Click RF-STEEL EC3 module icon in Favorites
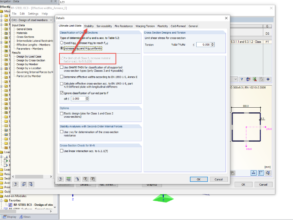The height and width of the screenshot is (220, 293). point(11,205)
